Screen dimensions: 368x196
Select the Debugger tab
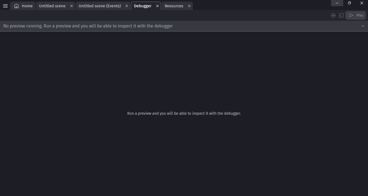coord(143,6)
